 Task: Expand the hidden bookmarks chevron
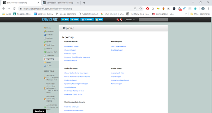pyautogui.click(x=186, y=14)
